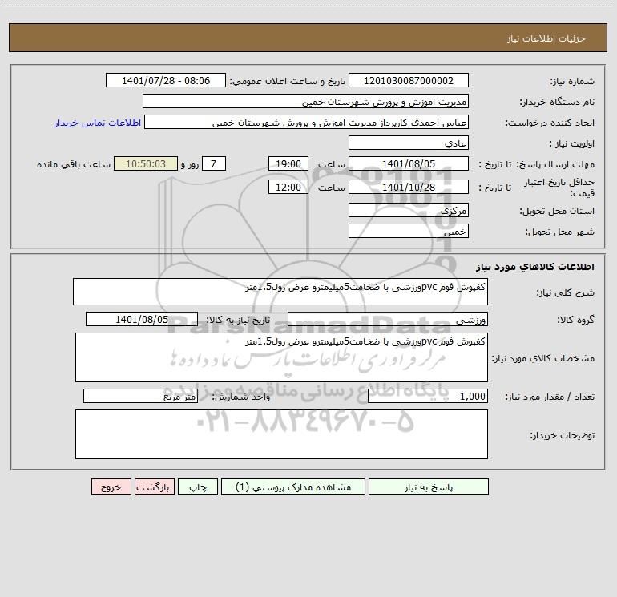This screenshot has width=617, height=597.
Task: Click the خروج exit button
Action: point(111,486)
